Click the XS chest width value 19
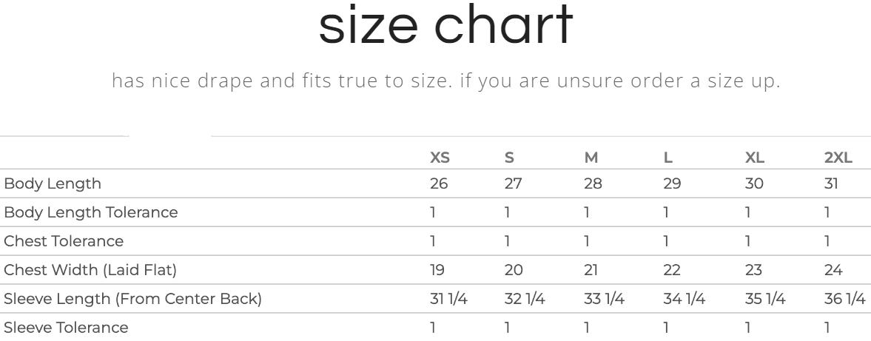Viewport: 871px width, 341px height. (x=437, y=270)
